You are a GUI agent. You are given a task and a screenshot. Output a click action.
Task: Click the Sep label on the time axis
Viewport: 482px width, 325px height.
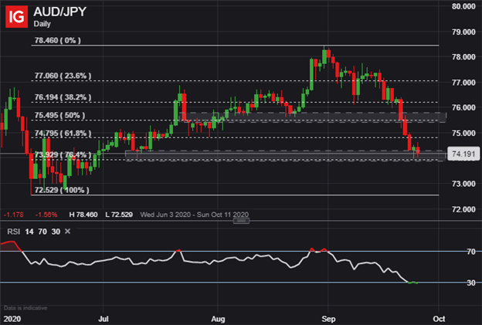point(328,319)
